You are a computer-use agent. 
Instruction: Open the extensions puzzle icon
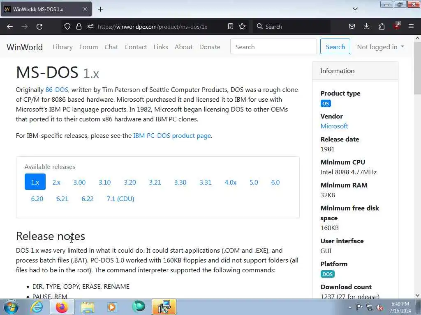click(382, 26)
